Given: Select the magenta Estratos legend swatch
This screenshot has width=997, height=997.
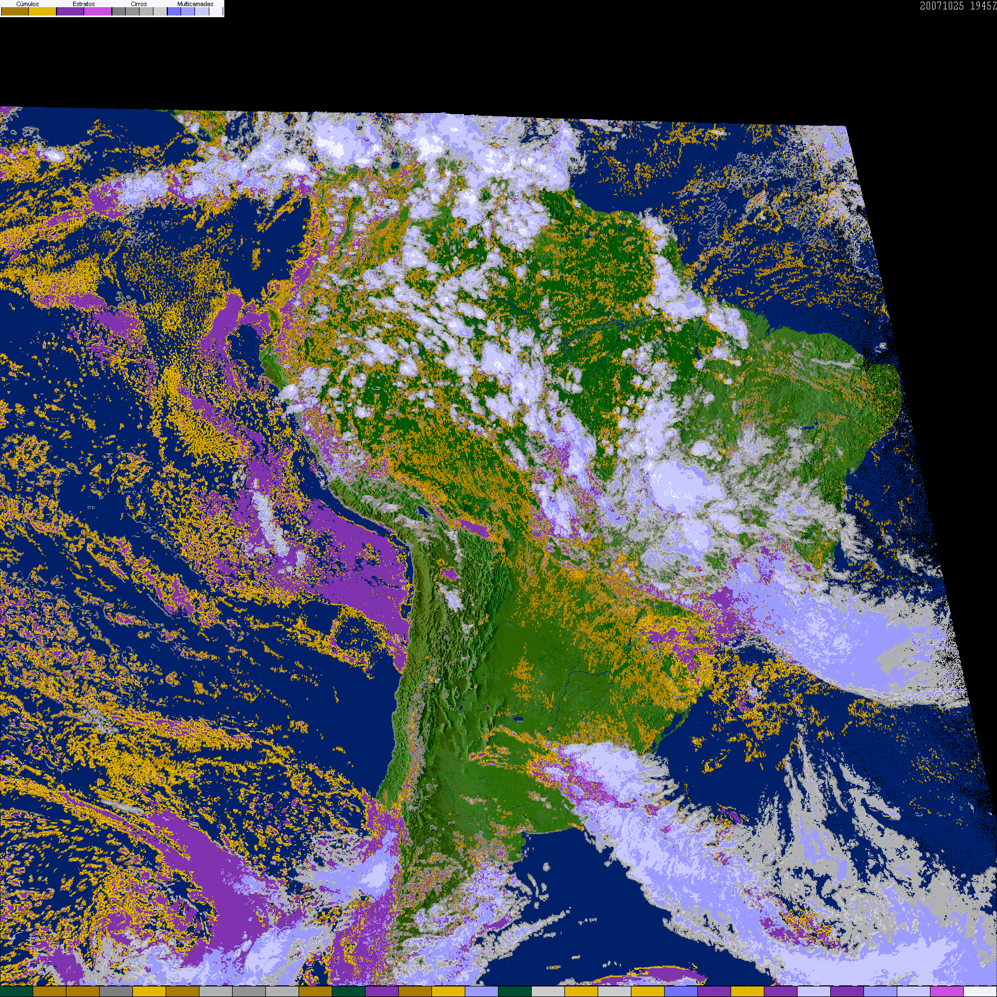Looking at the screenshot, I should click(98, 11).
